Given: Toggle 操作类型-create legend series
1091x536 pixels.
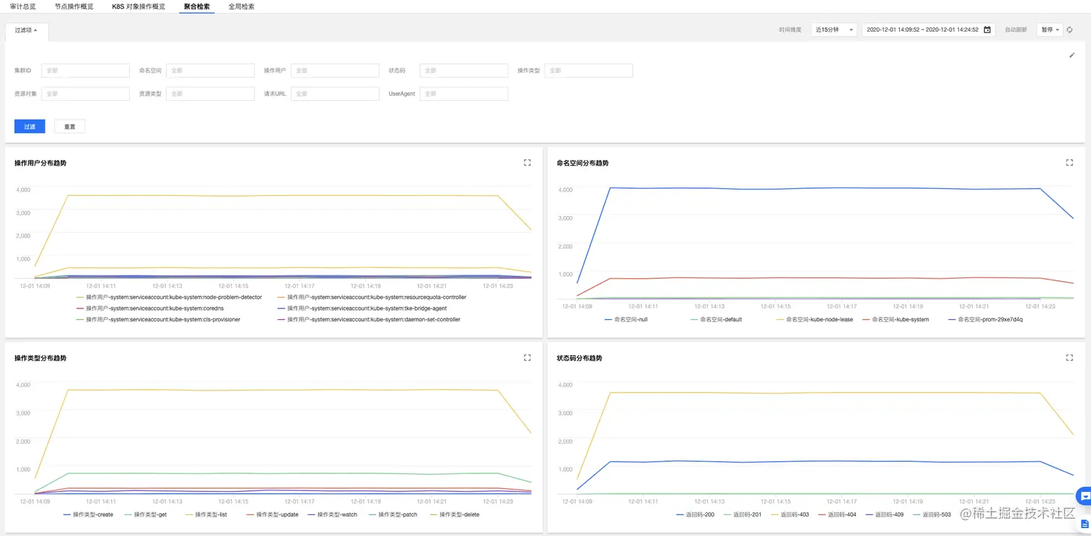Looking at the screenshot, I should pyautogui.click(x=88, y=514).
